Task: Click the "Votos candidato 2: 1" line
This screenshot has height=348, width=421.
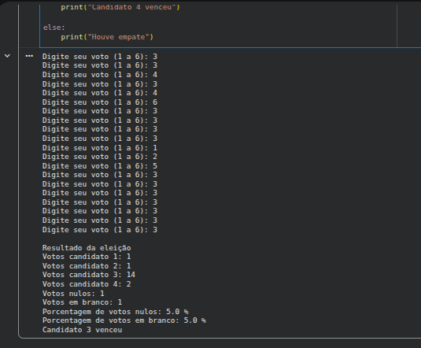Action: coord(87,266)
